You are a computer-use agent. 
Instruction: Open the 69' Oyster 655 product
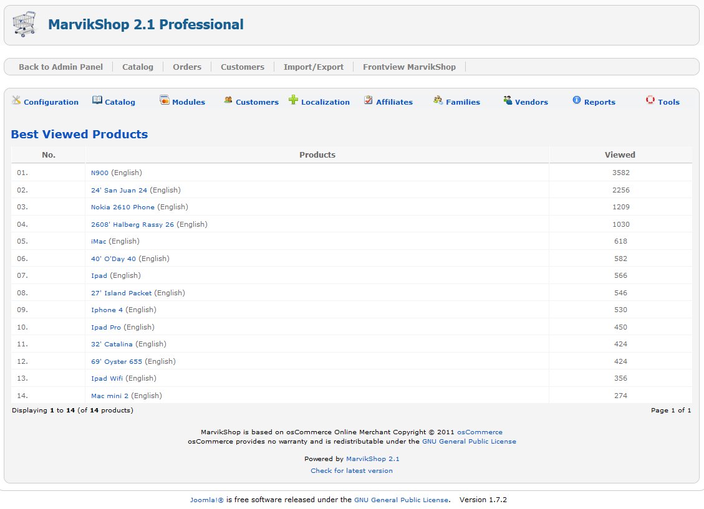pos(117,362)
